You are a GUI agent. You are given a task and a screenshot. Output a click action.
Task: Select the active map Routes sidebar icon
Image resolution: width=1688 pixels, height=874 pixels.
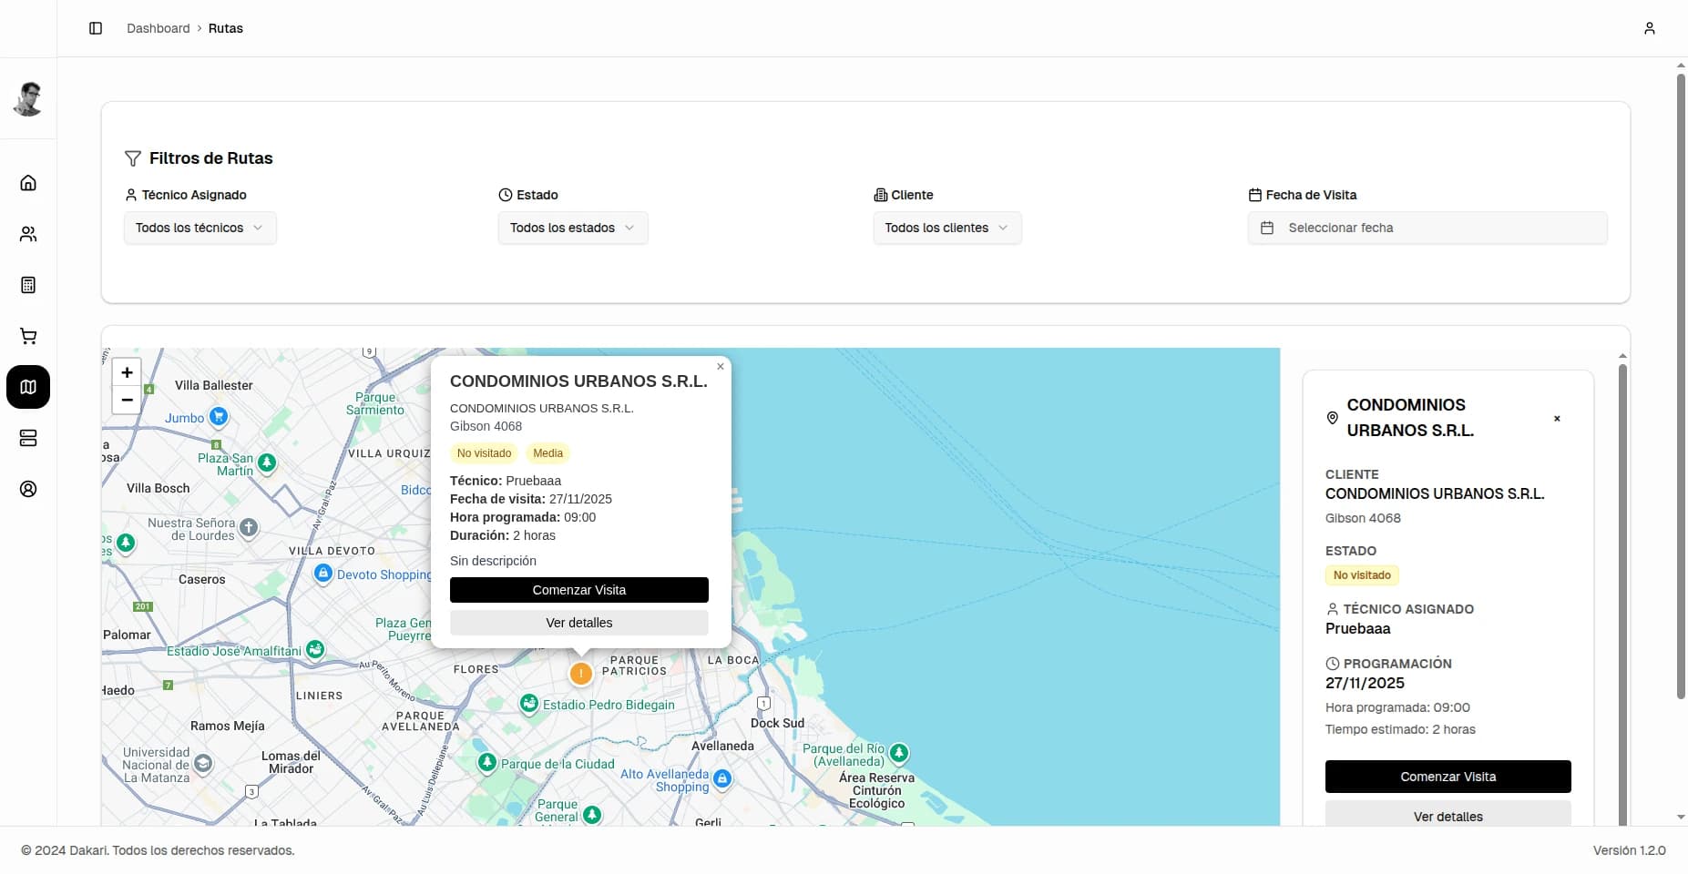[28, 387]
